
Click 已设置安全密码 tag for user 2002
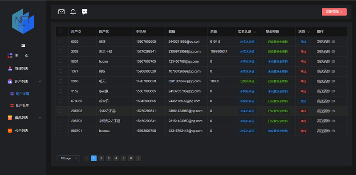click(278, 52)
